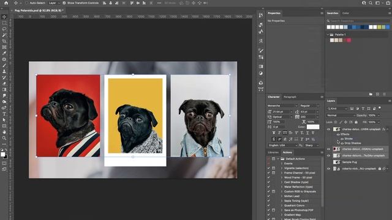Hide the Drop Shadow effect eye icon

[x=342, y=143]
